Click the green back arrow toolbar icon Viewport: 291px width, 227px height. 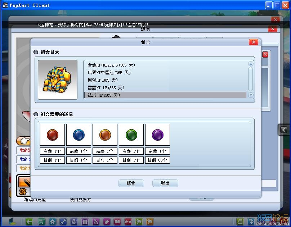click(x=29, y=222)
